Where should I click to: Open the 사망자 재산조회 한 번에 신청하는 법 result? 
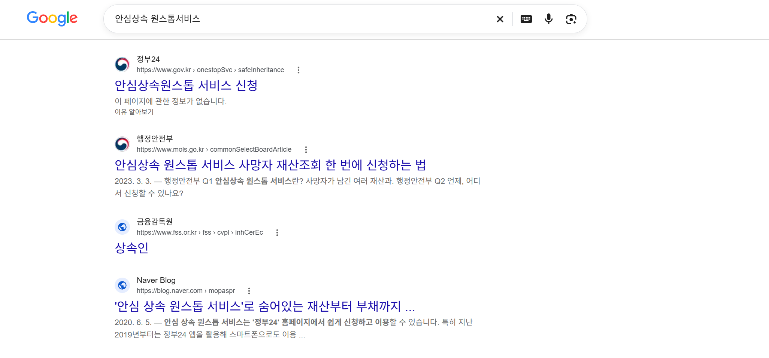click(x=270, y=165)
